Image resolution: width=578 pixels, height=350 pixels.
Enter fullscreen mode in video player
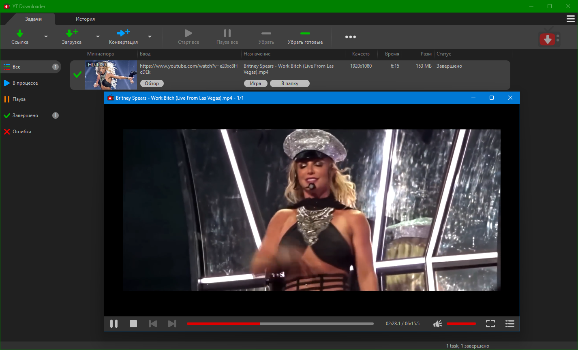490,324
